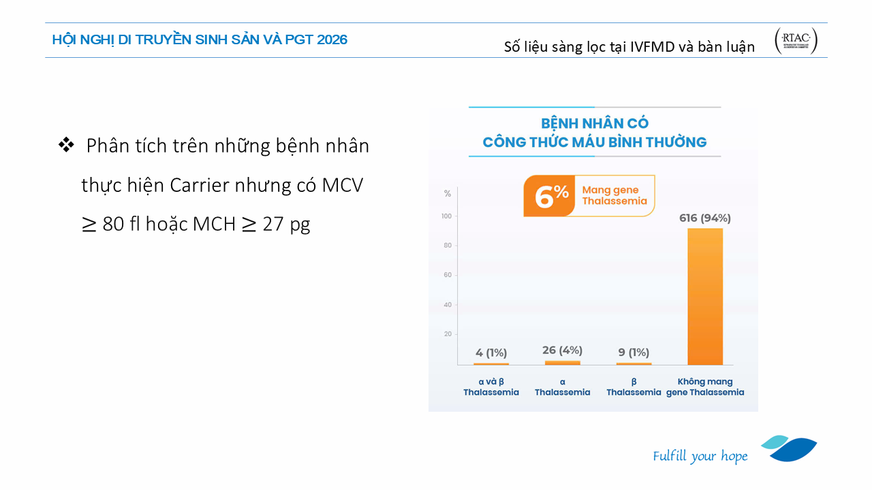The image size is (872, 490).
Task: Click the blue leaf logo at bottom right
Action: (790, 448)
